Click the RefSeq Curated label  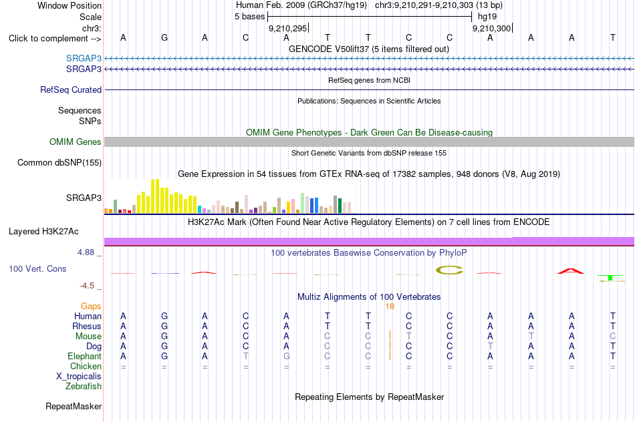click(70, 90)
